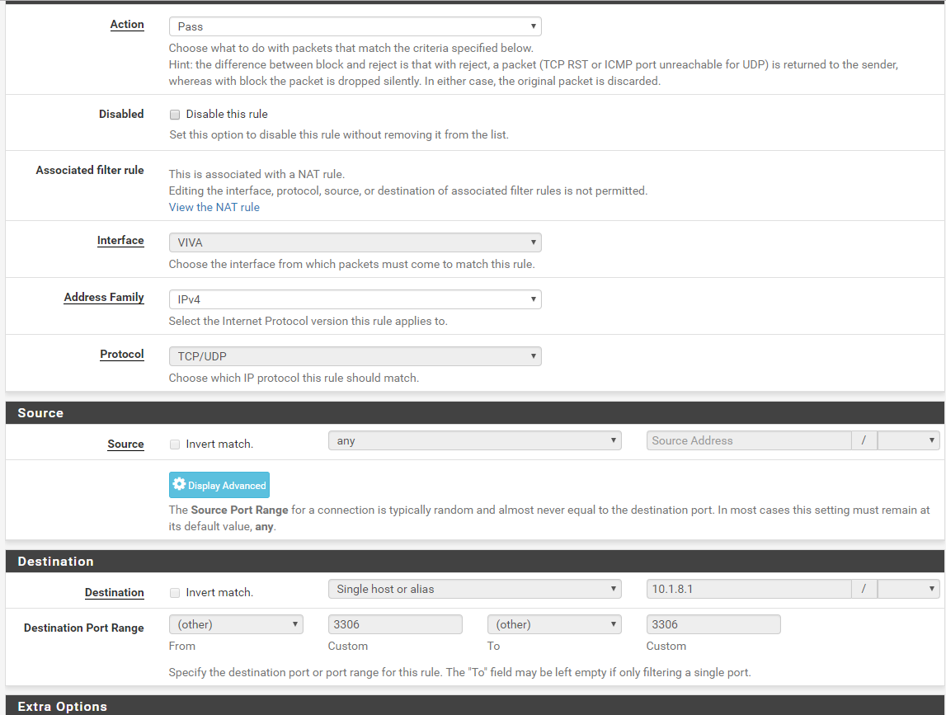Screen dimensions: 946x715
Task: Open the Interface dropdown showing VIVA
Action: (355, 242)
